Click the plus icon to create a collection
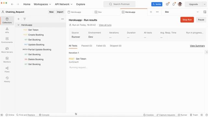The image size is (208, 117). (19, 19)
